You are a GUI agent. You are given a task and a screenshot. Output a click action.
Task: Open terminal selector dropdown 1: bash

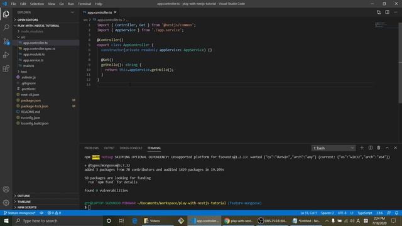click(334, 148)
